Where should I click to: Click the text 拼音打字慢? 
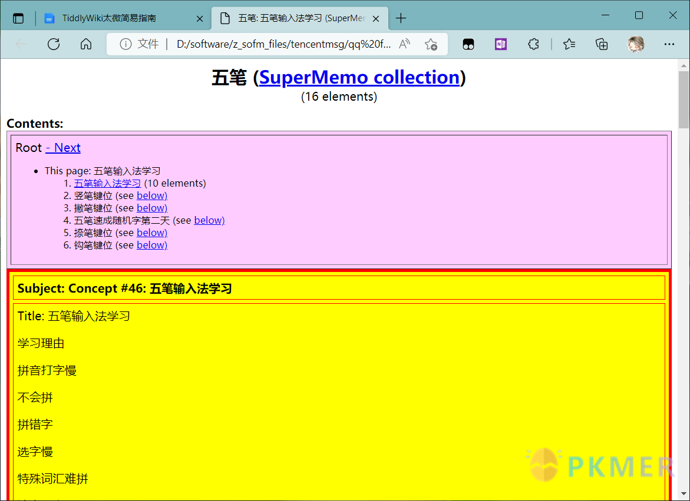pyautogui.click(x=47, y=370)
